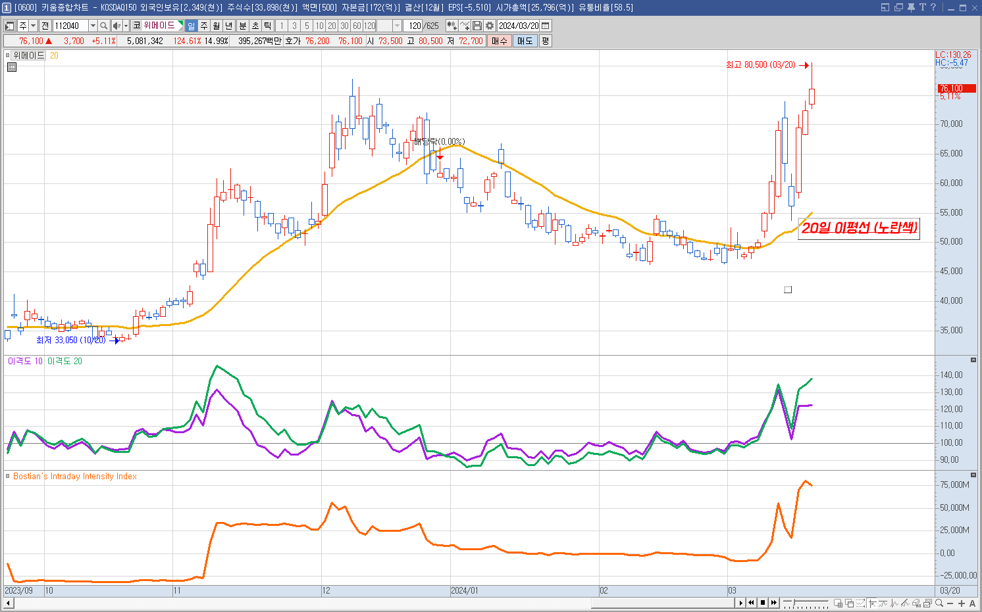
Task: Click the fast-forward button in bottom controls
Action: click(774, 603)
